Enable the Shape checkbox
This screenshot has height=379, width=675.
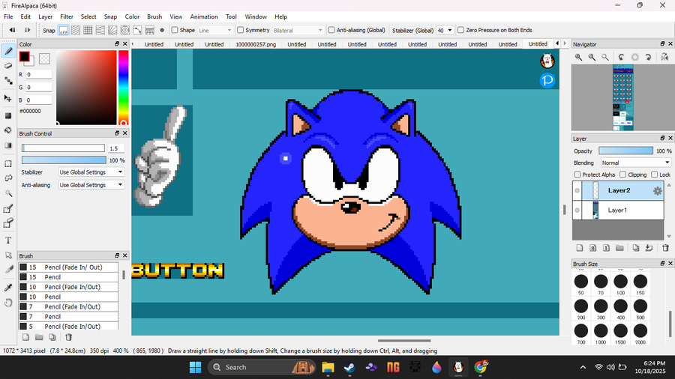coord(175,30)
